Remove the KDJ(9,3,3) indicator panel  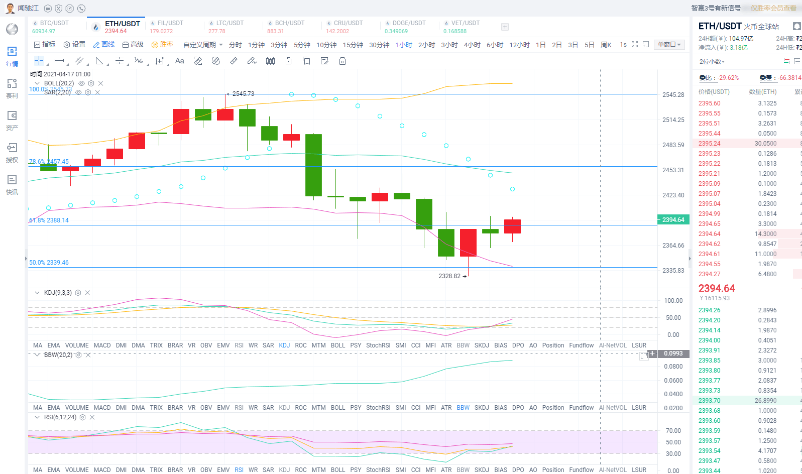[87, 293]
